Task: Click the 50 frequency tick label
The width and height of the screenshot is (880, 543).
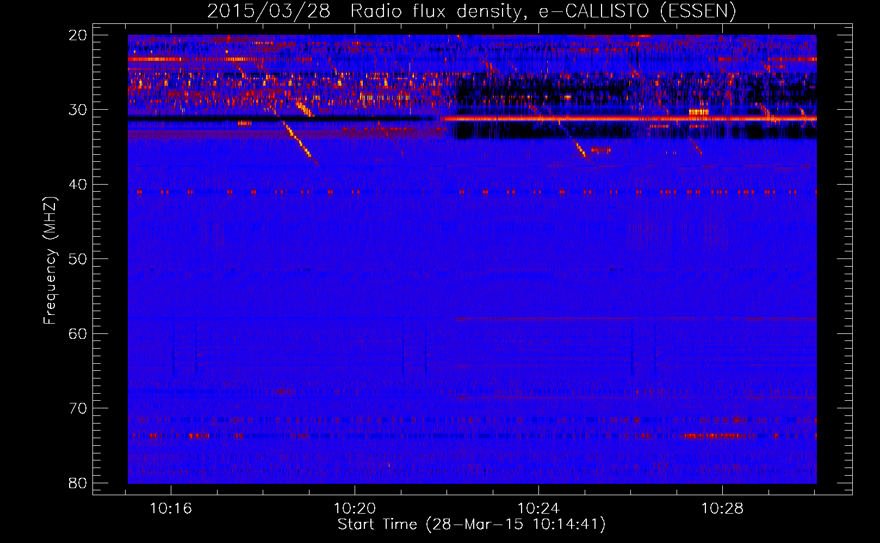Action: pyautogui.click(x=78, y=259)
